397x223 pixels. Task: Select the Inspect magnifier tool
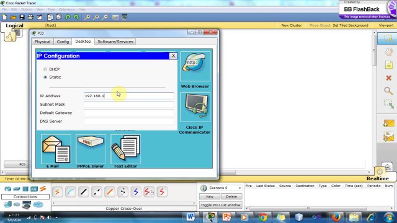(388, 91)
